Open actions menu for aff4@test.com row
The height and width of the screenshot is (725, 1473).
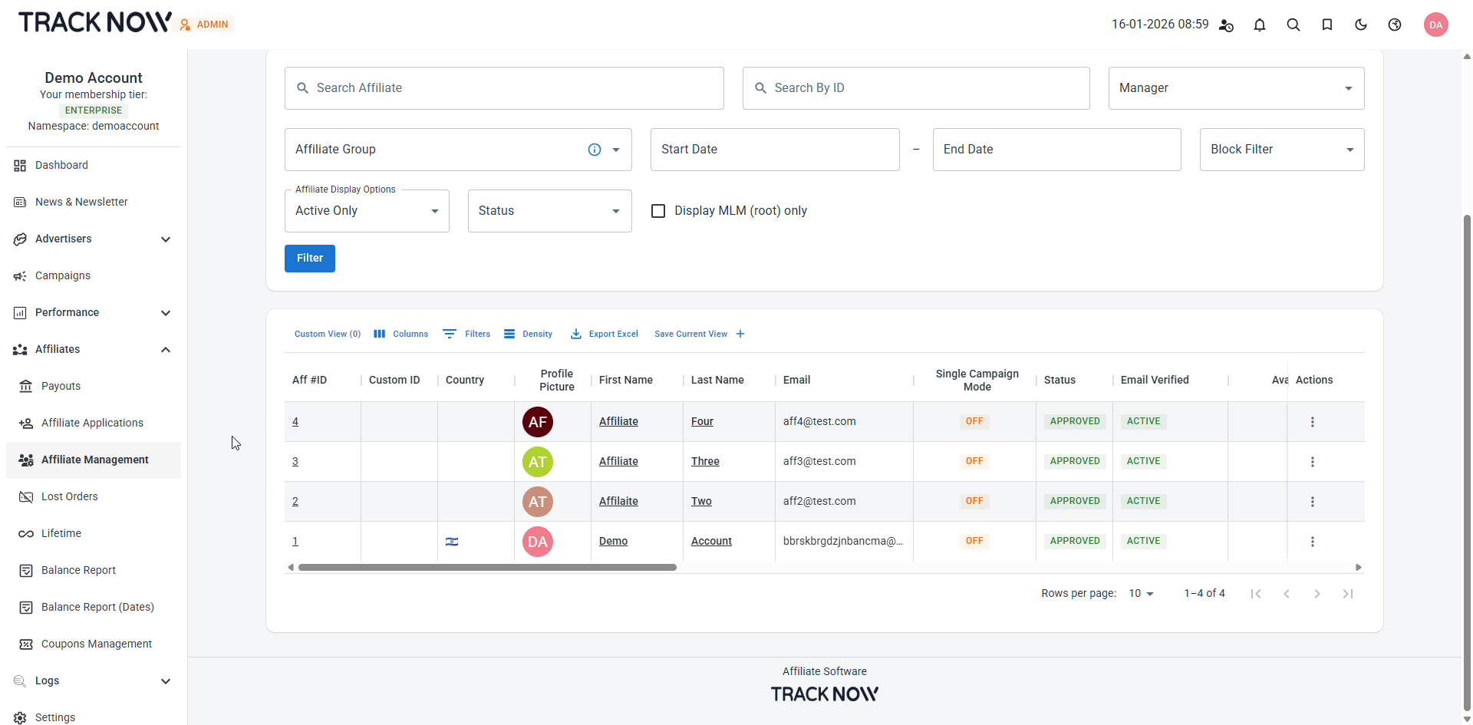(1313, 422)
